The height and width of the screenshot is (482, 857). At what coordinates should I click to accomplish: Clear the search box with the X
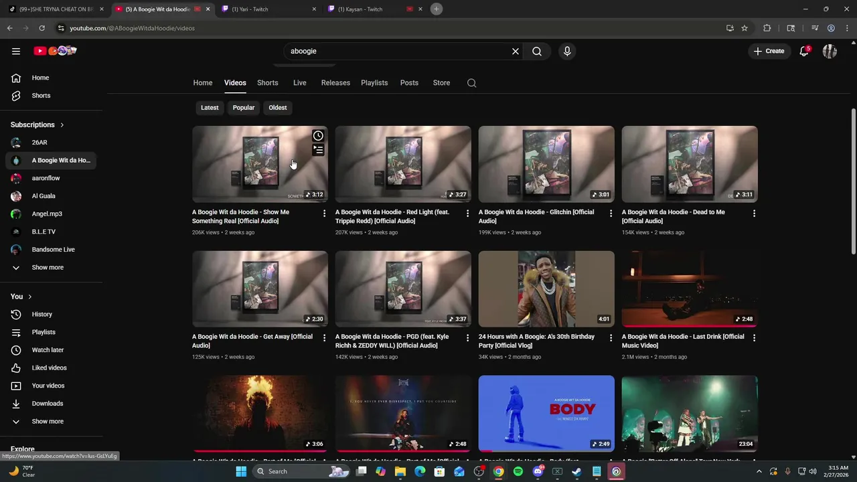(516, 51)
